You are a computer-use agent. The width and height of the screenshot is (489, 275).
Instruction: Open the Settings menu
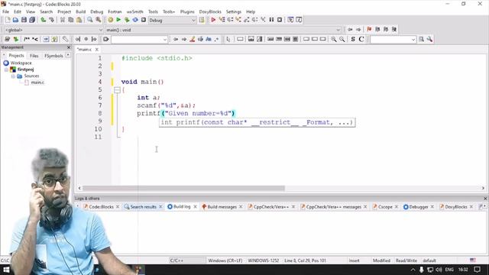(x=234, y=12)
